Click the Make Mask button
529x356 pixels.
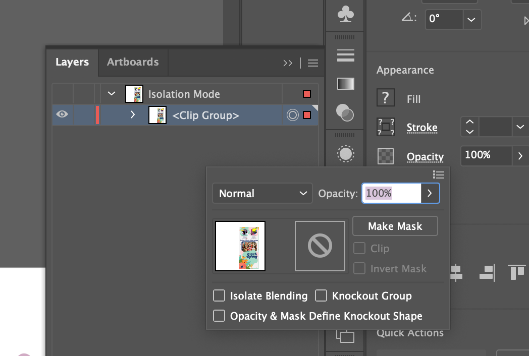pyautogui.click(x=395, y=226)
